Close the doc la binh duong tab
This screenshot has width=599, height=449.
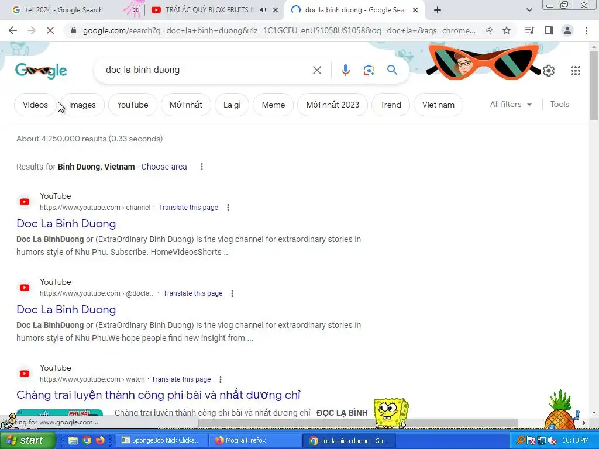tap(415, 11)
